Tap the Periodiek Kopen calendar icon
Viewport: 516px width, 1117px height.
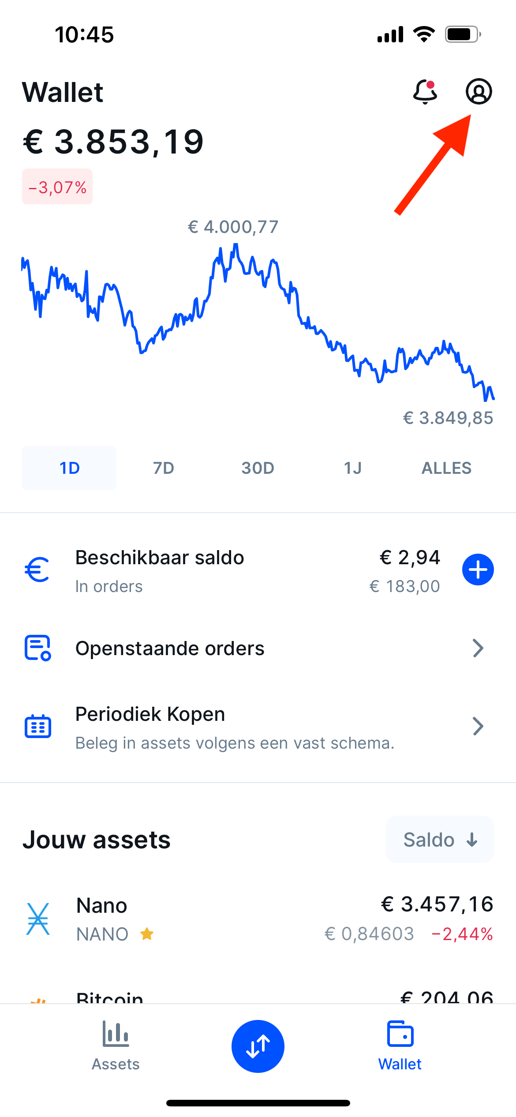(38, 726)
